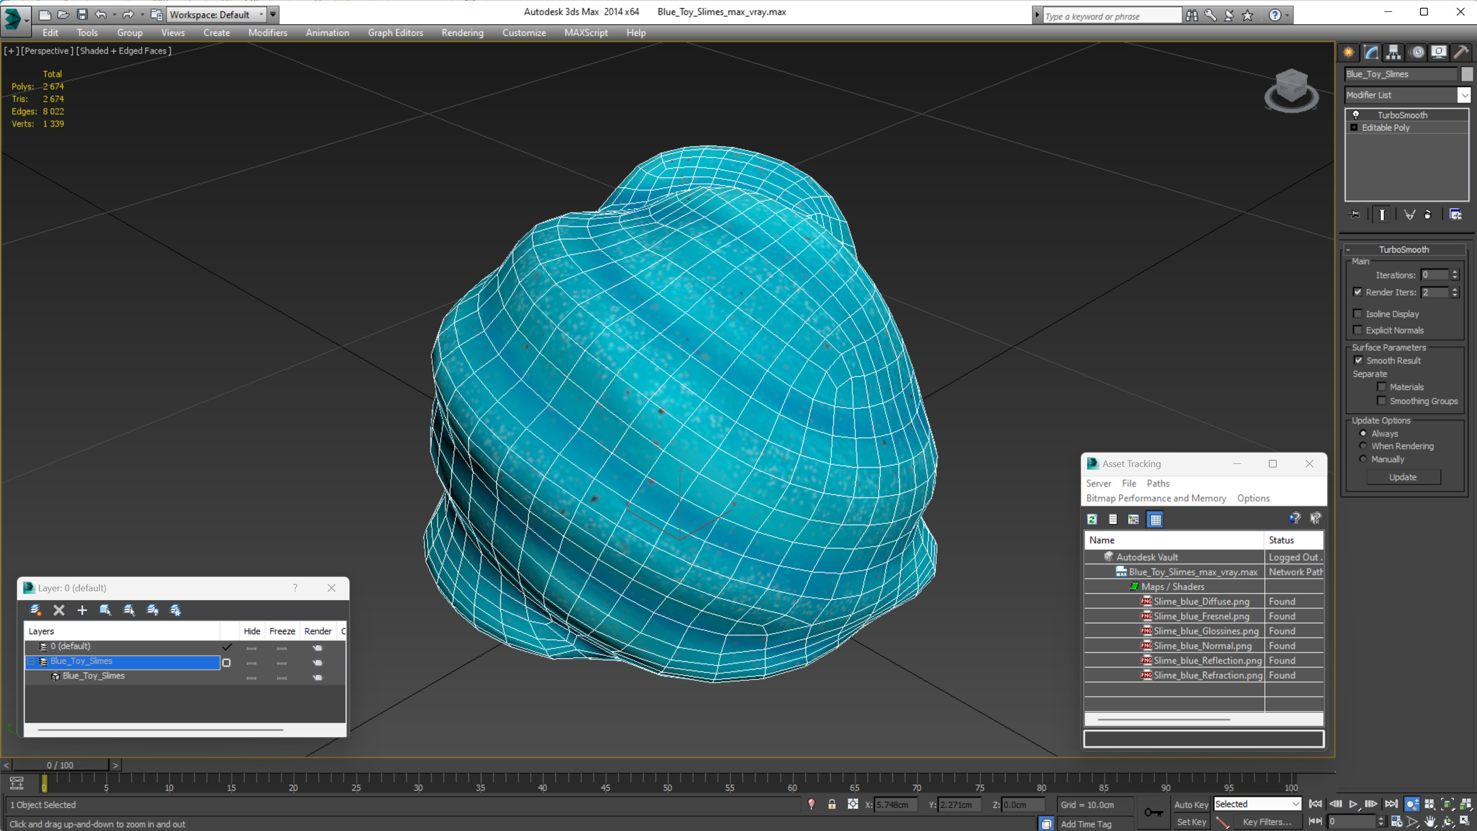Open Bitmap Performance and Memory menu

1156,499
